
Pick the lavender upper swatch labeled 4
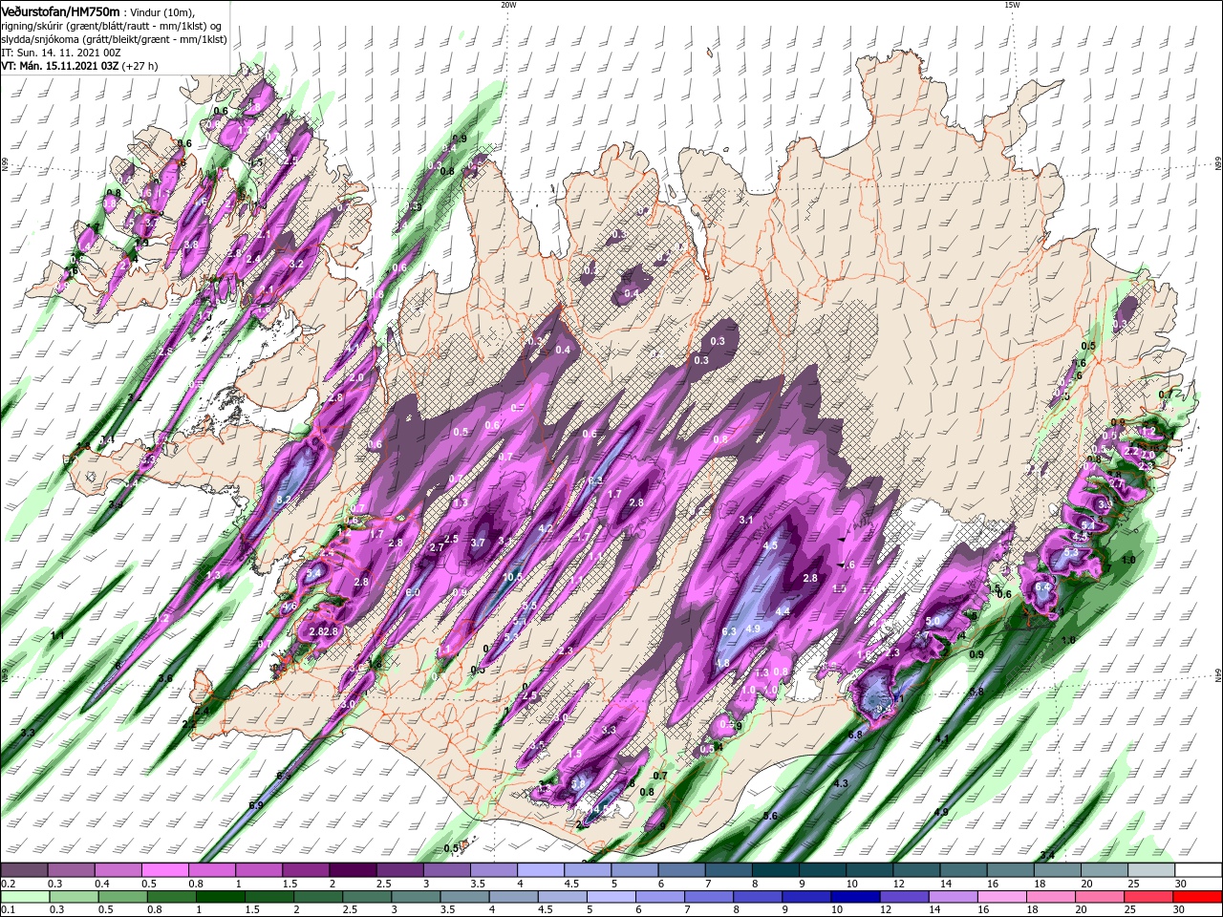tap(541, 870)
